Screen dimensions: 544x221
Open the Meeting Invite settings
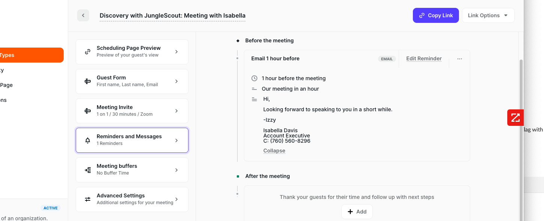tap(132, 111)
